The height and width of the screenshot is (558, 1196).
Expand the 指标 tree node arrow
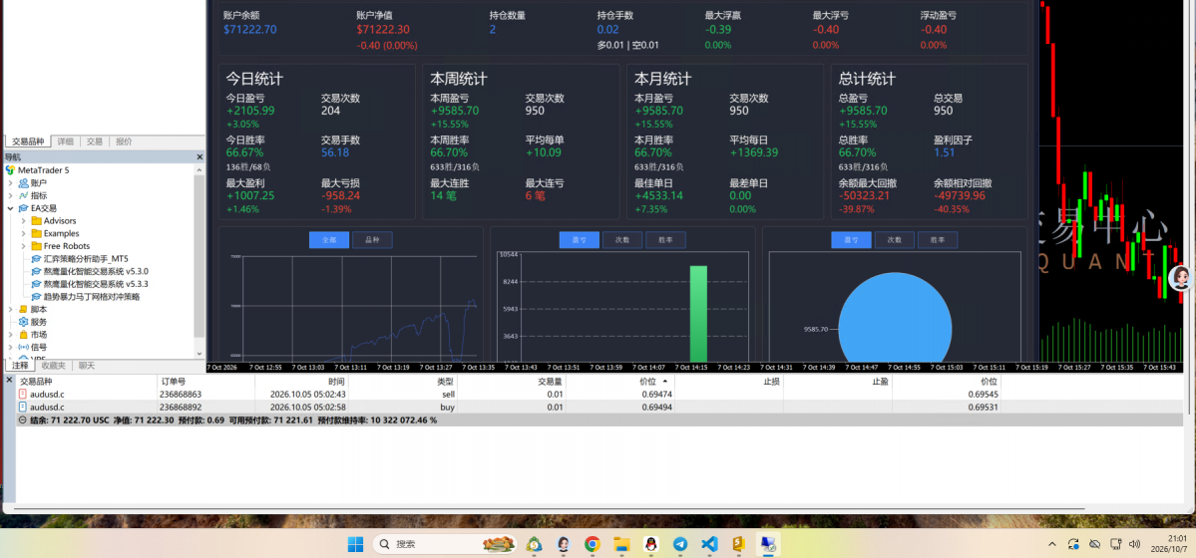coord(11,195)
